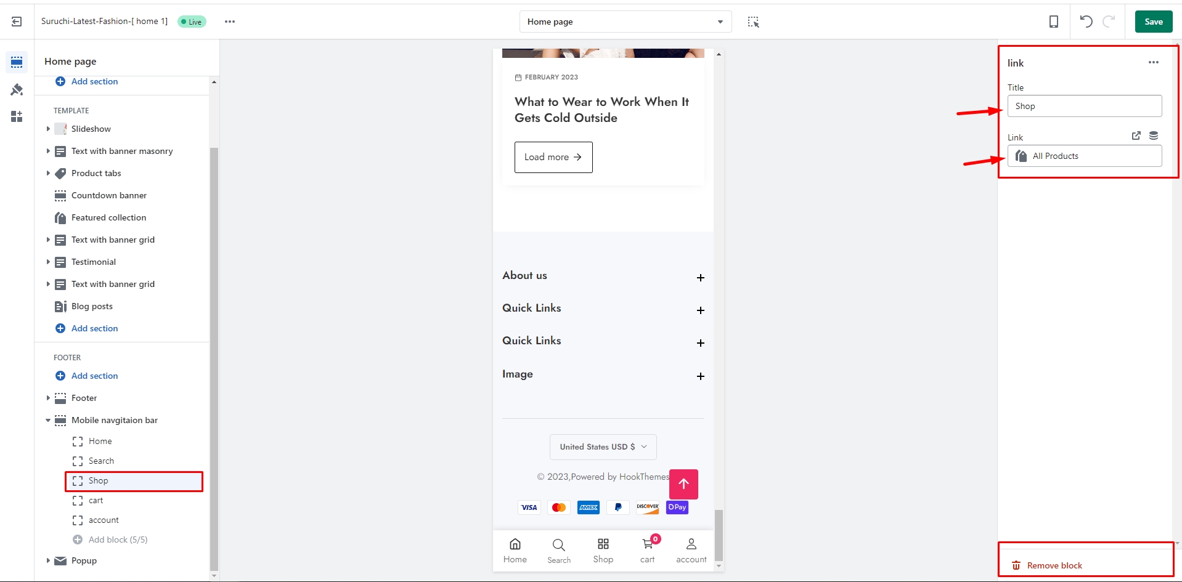Expand the Slideshow section
Screen dimensions: 1182x582
[x=48, y=129]
